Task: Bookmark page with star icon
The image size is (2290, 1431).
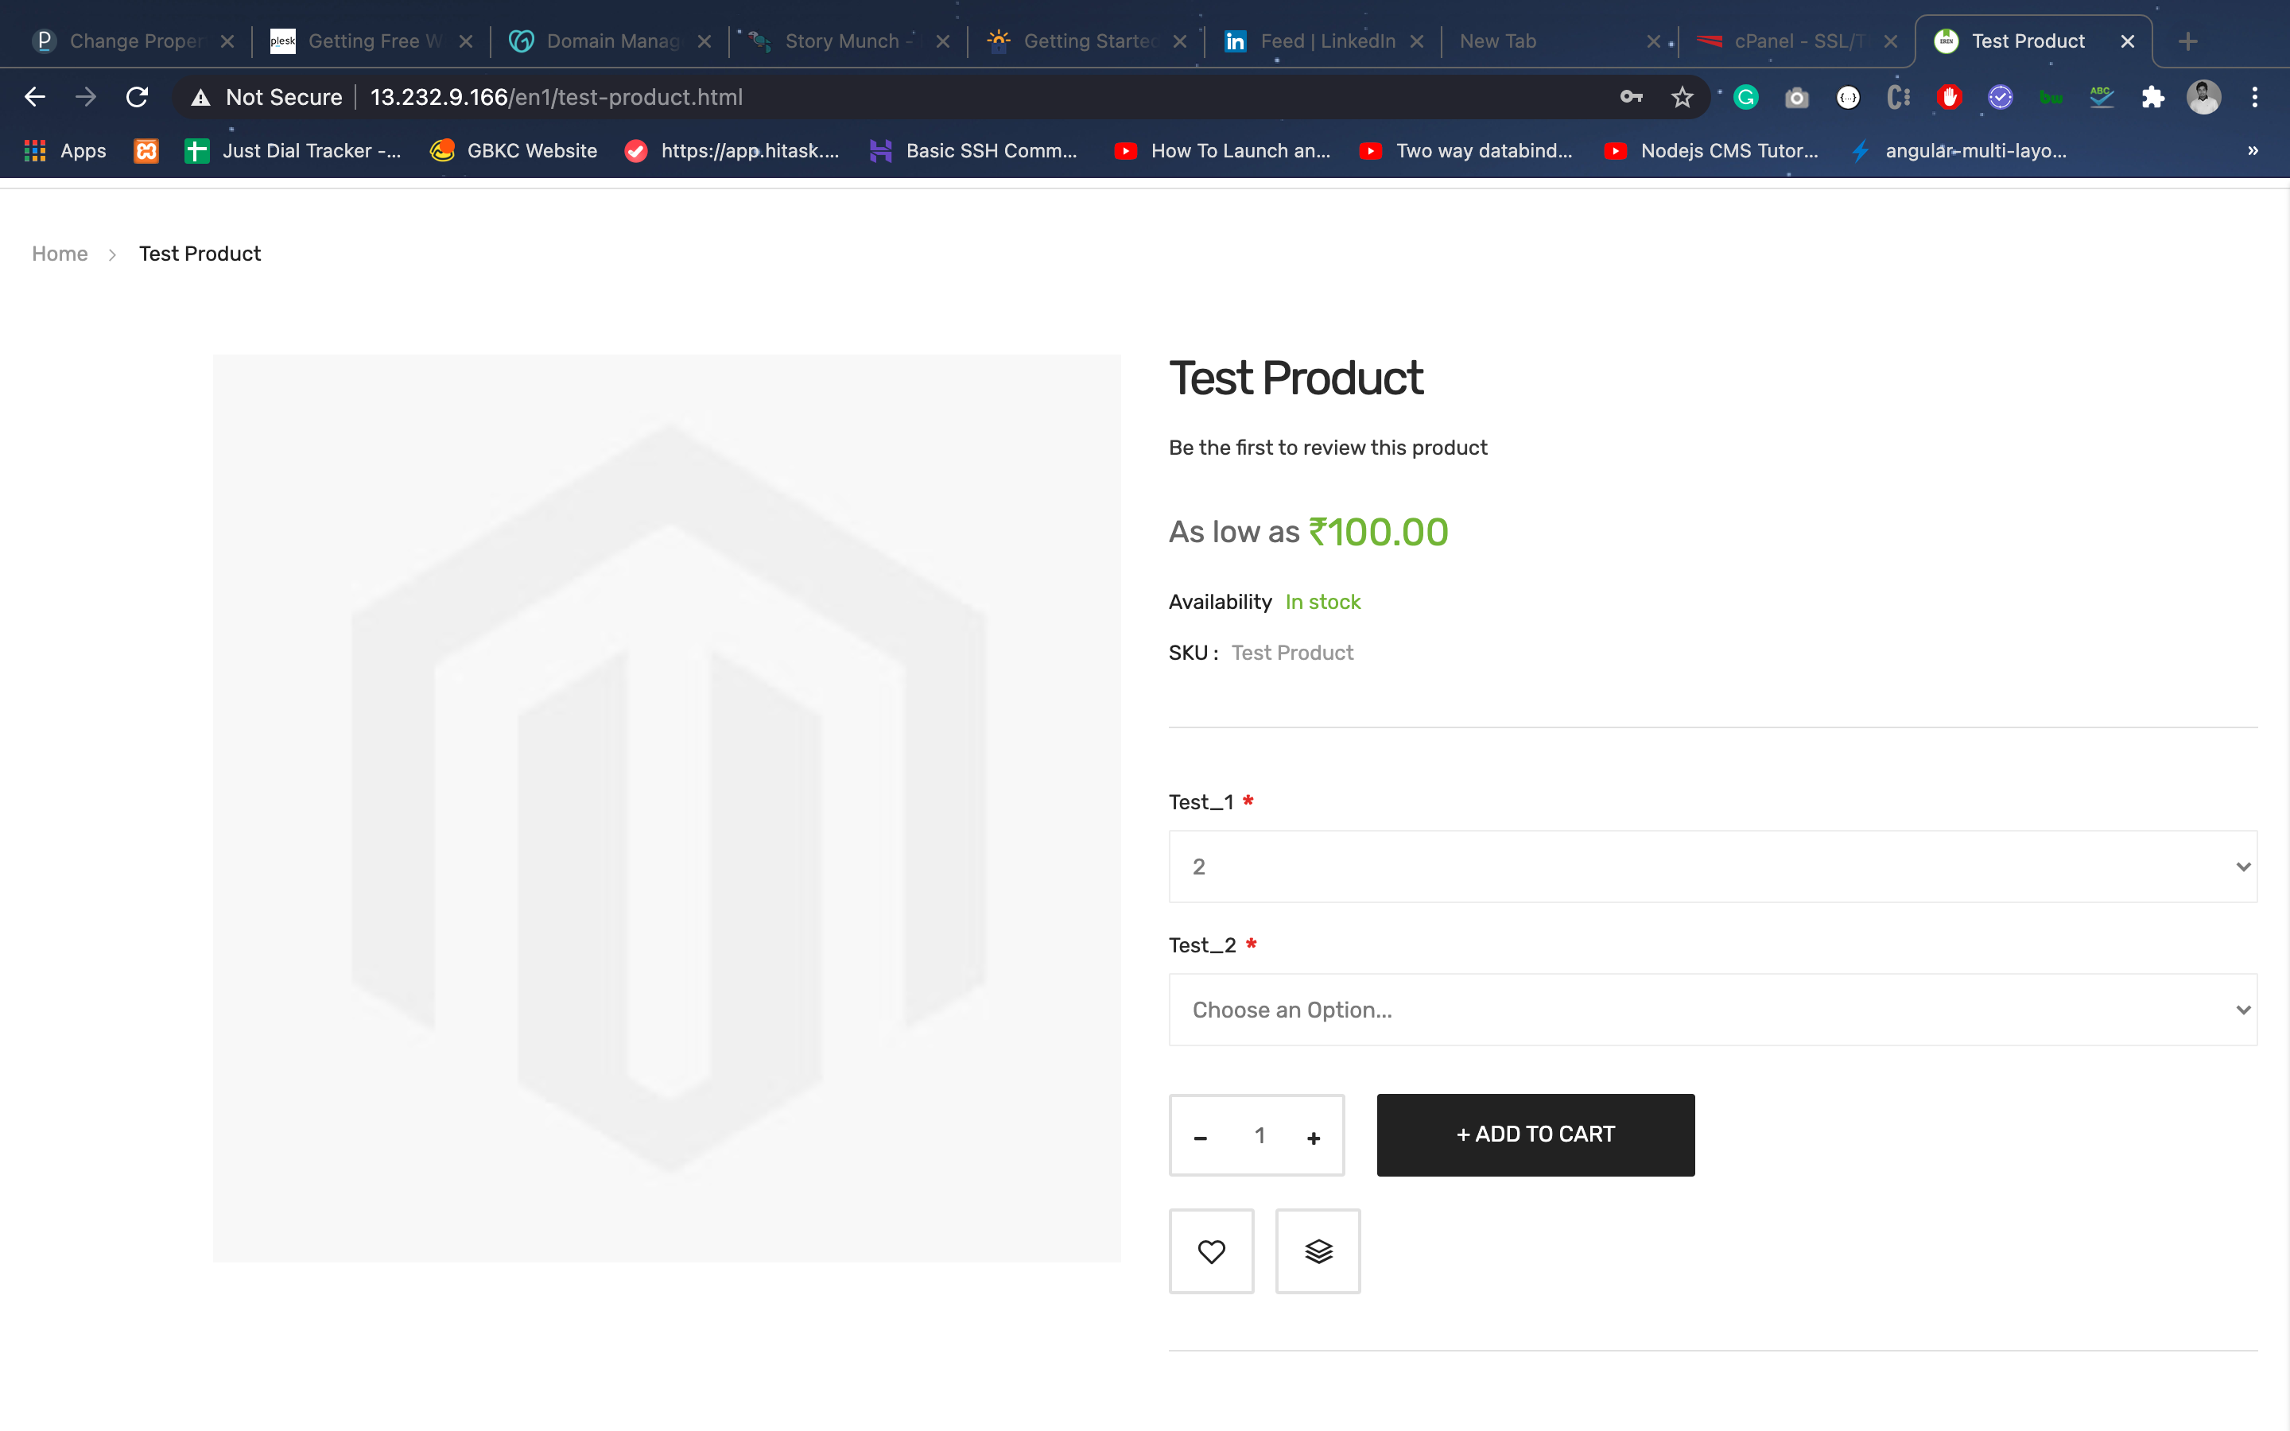Action: coord(1682,98)
